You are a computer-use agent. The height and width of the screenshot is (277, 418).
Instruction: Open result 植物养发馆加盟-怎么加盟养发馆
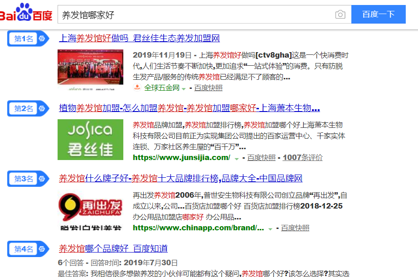click(189, 108)
